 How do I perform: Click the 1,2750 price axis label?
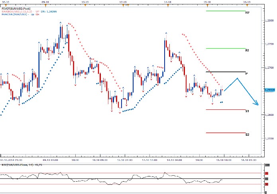click(x=269, y=44)
